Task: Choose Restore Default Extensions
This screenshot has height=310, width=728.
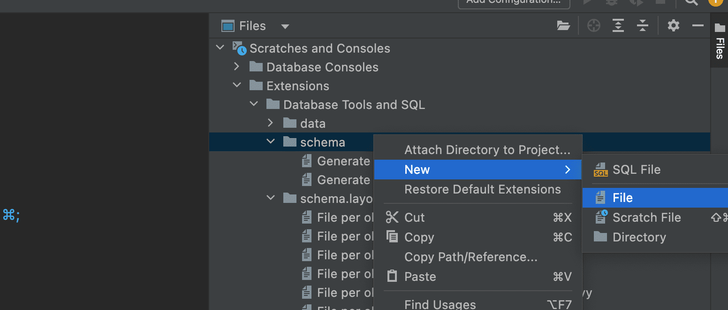Action: (482, 189)
